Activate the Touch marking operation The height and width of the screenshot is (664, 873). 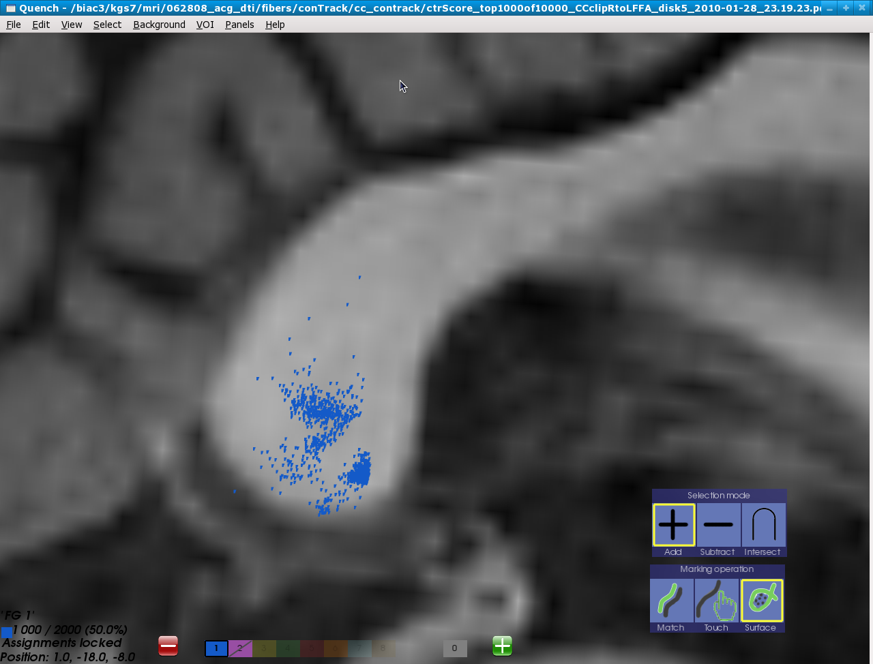pos(716,601)
